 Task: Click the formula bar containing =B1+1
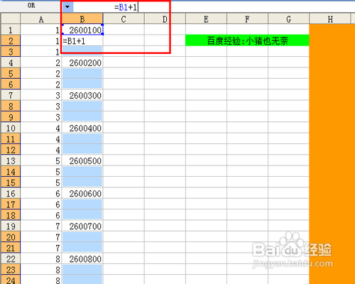point(213,7)
